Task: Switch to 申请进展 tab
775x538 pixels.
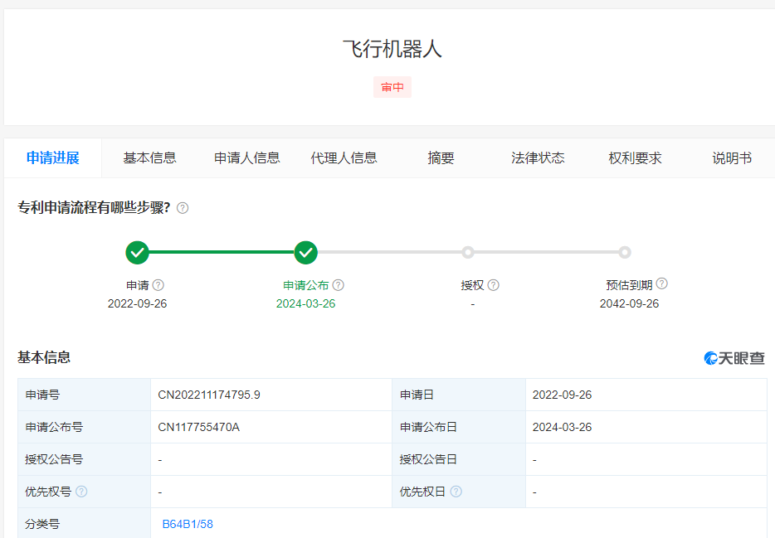Action: click(53, 158)
